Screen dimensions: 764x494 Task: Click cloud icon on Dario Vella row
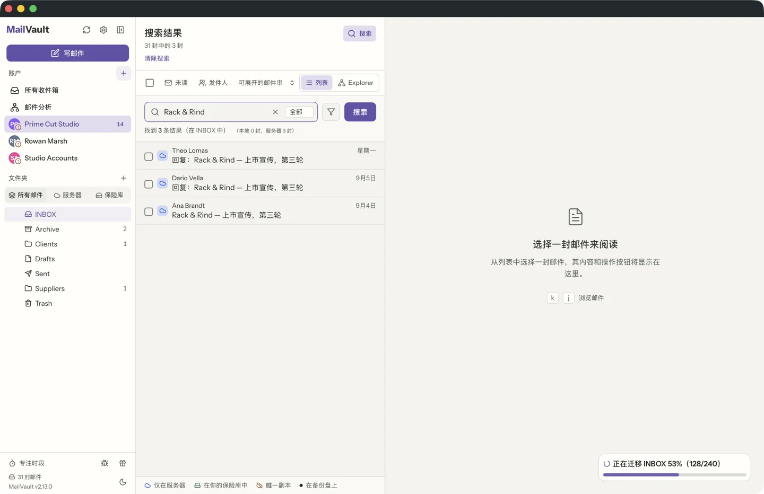(162, 183)
